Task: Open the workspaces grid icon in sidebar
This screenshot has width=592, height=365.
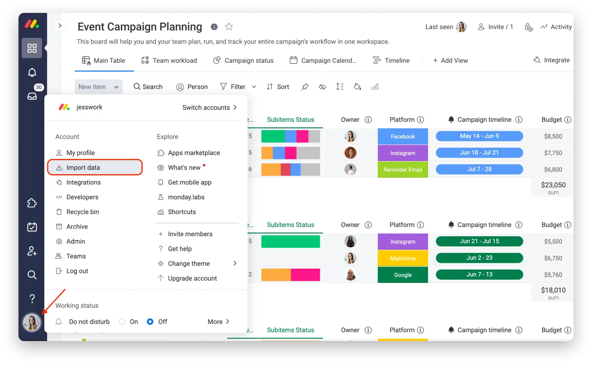Action: pyautogui.click(x=32, y=48)
